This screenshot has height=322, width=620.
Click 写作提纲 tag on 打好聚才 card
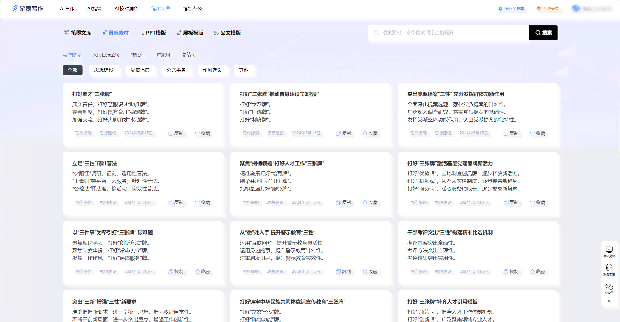coord(83,133)
